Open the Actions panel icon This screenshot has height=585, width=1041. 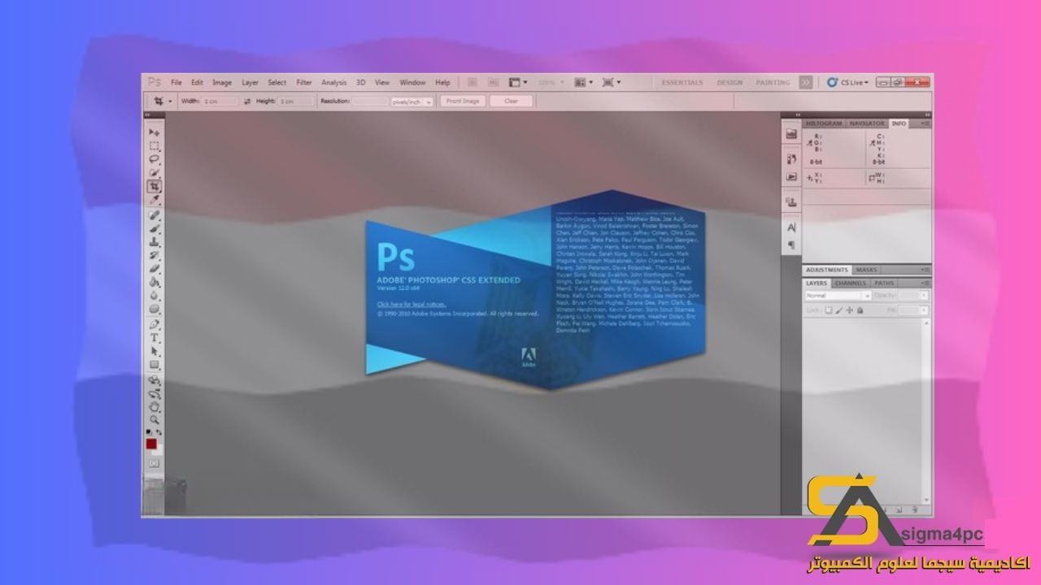click(791, 176)
